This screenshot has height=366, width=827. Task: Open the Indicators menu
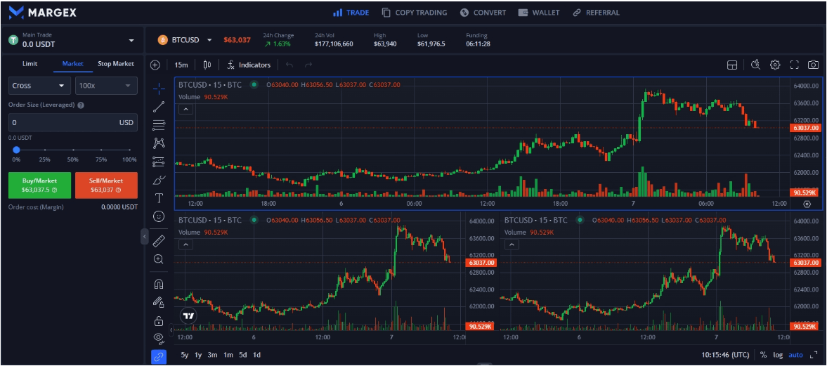tap(249, 65)
